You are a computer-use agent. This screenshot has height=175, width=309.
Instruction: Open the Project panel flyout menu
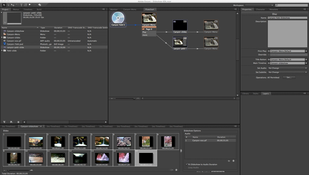point(103,9)
